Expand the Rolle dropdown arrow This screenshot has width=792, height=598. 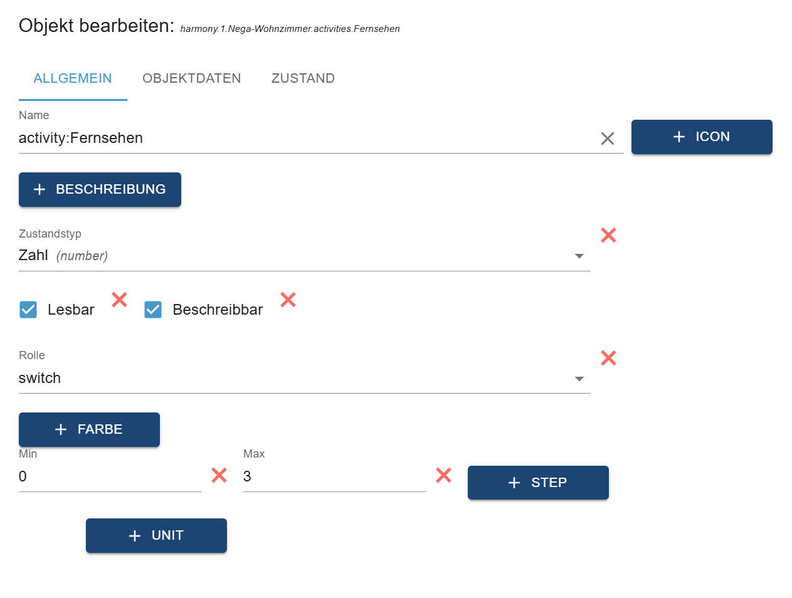tap(579, 379)
